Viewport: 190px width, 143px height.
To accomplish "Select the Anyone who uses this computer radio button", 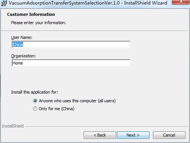I will pyautogui.click(x=35, y=101).
